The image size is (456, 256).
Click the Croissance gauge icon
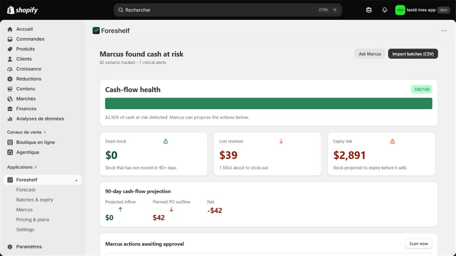(10, 69)
